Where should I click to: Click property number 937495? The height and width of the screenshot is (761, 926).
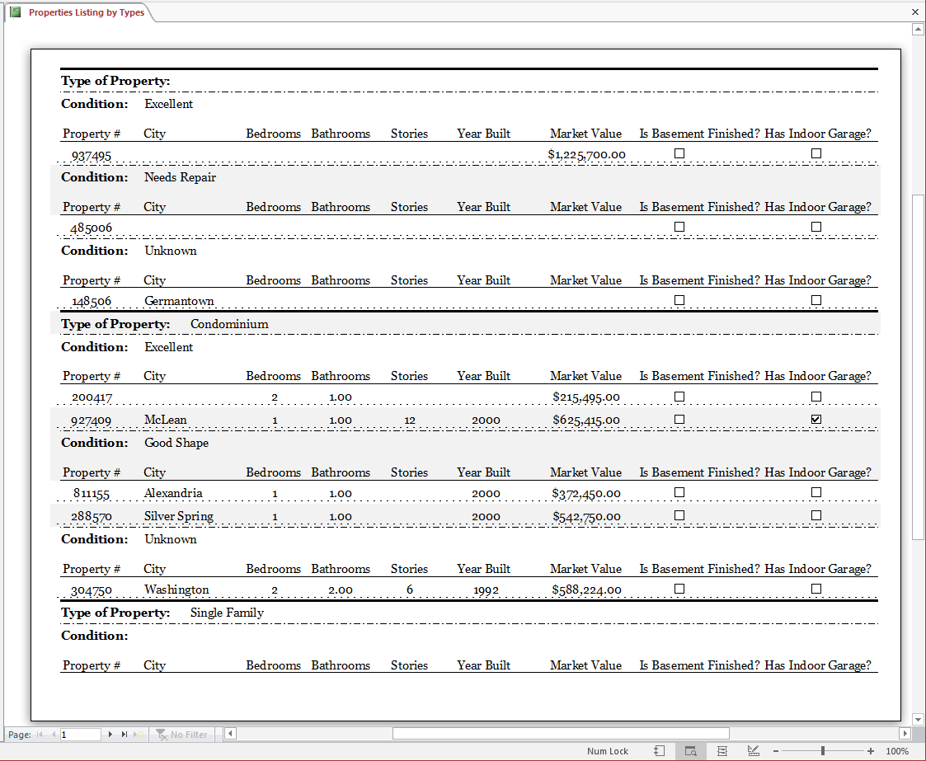pos(92,156)
